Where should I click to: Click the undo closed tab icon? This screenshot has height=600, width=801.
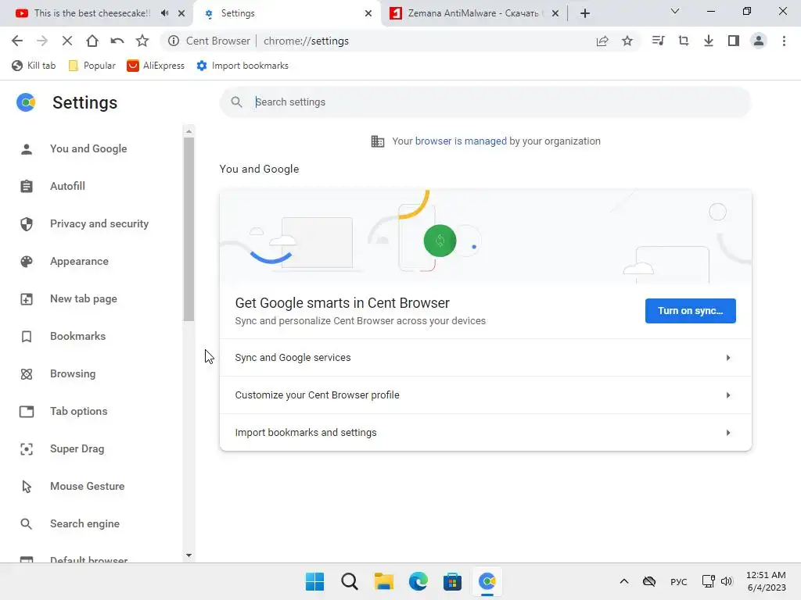pyautogui.click(x=117, y=41)
